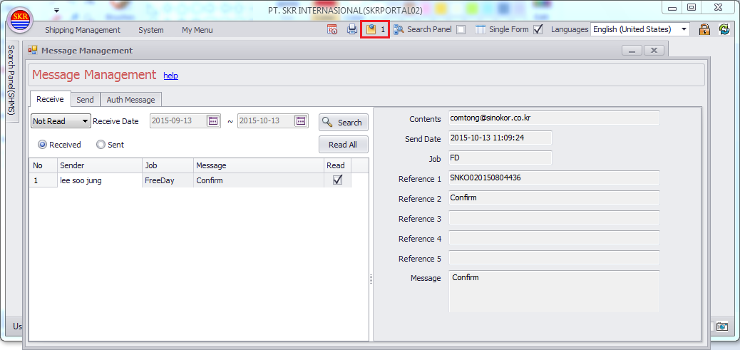Click the empty Reference 3 field
This screenshot has height=350, width=740.
pos(554,218)
